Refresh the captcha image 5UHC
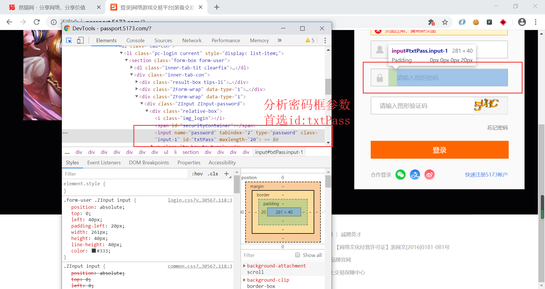The width and height of the screenshot is (545, 289). (x=490, y=105)
